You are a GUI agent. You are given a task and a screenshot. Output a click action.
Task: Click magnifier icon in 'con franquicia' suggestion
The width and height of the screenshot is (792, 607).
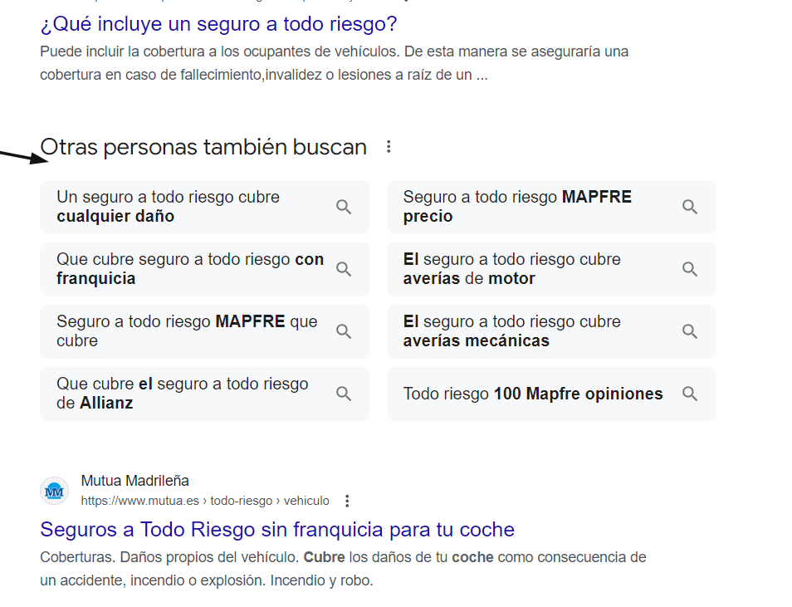coord(344,269)
